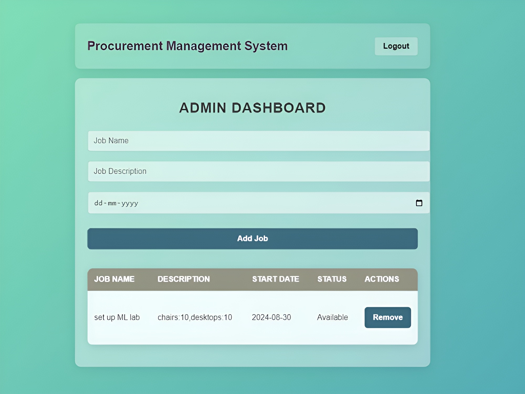
Task: Click the Logout button
Action: 396,46
